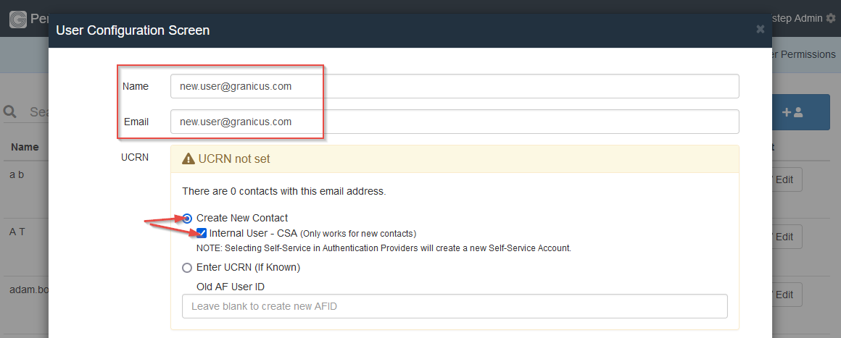Select the "a b" user entry
841x338 pixels.
point(17,174)
